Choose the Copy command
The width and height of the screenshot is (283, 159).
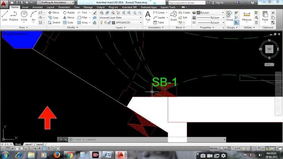click(53, 18)
